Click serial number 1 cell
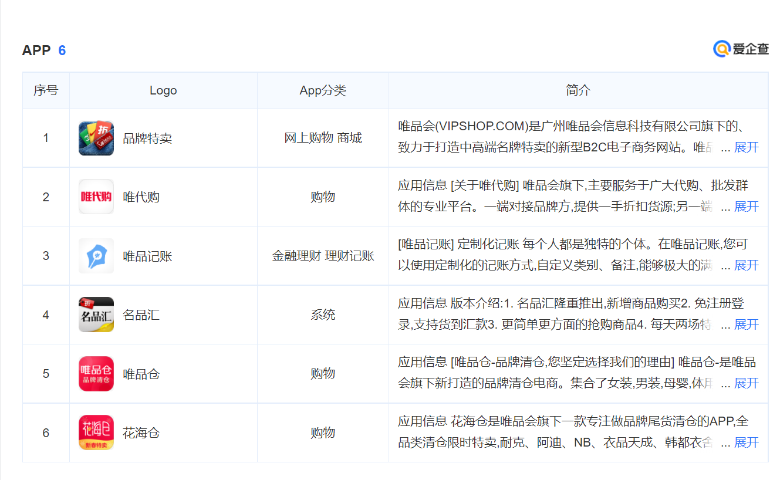The width and height of the screenshot is (780, 480). click(46, 138)
